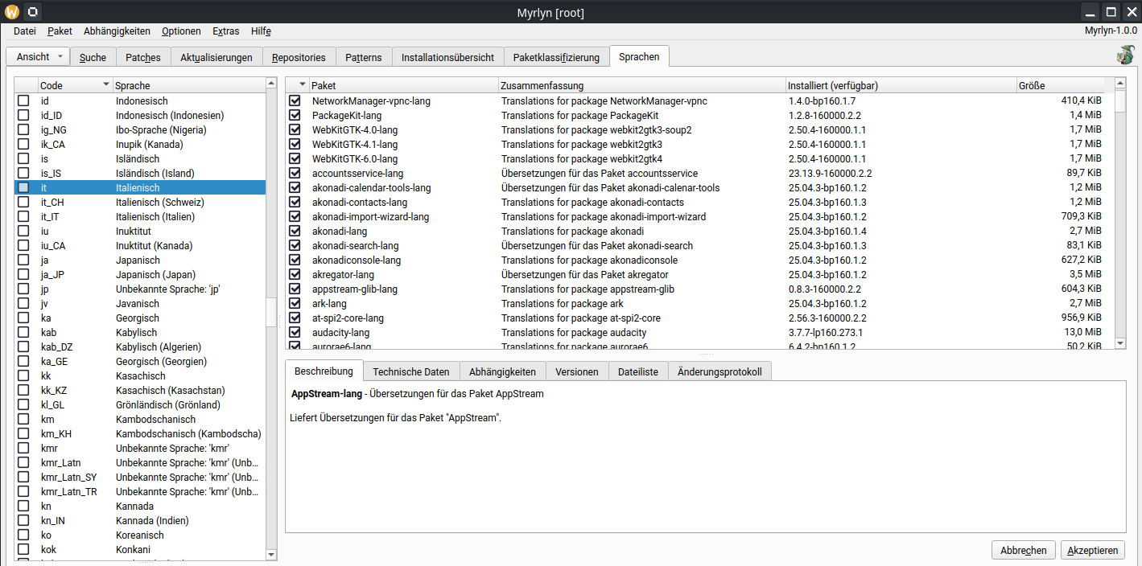This screenshot has height=566, width=1142.
Task: Click the package status column arrow
Action: coord(303,85)
